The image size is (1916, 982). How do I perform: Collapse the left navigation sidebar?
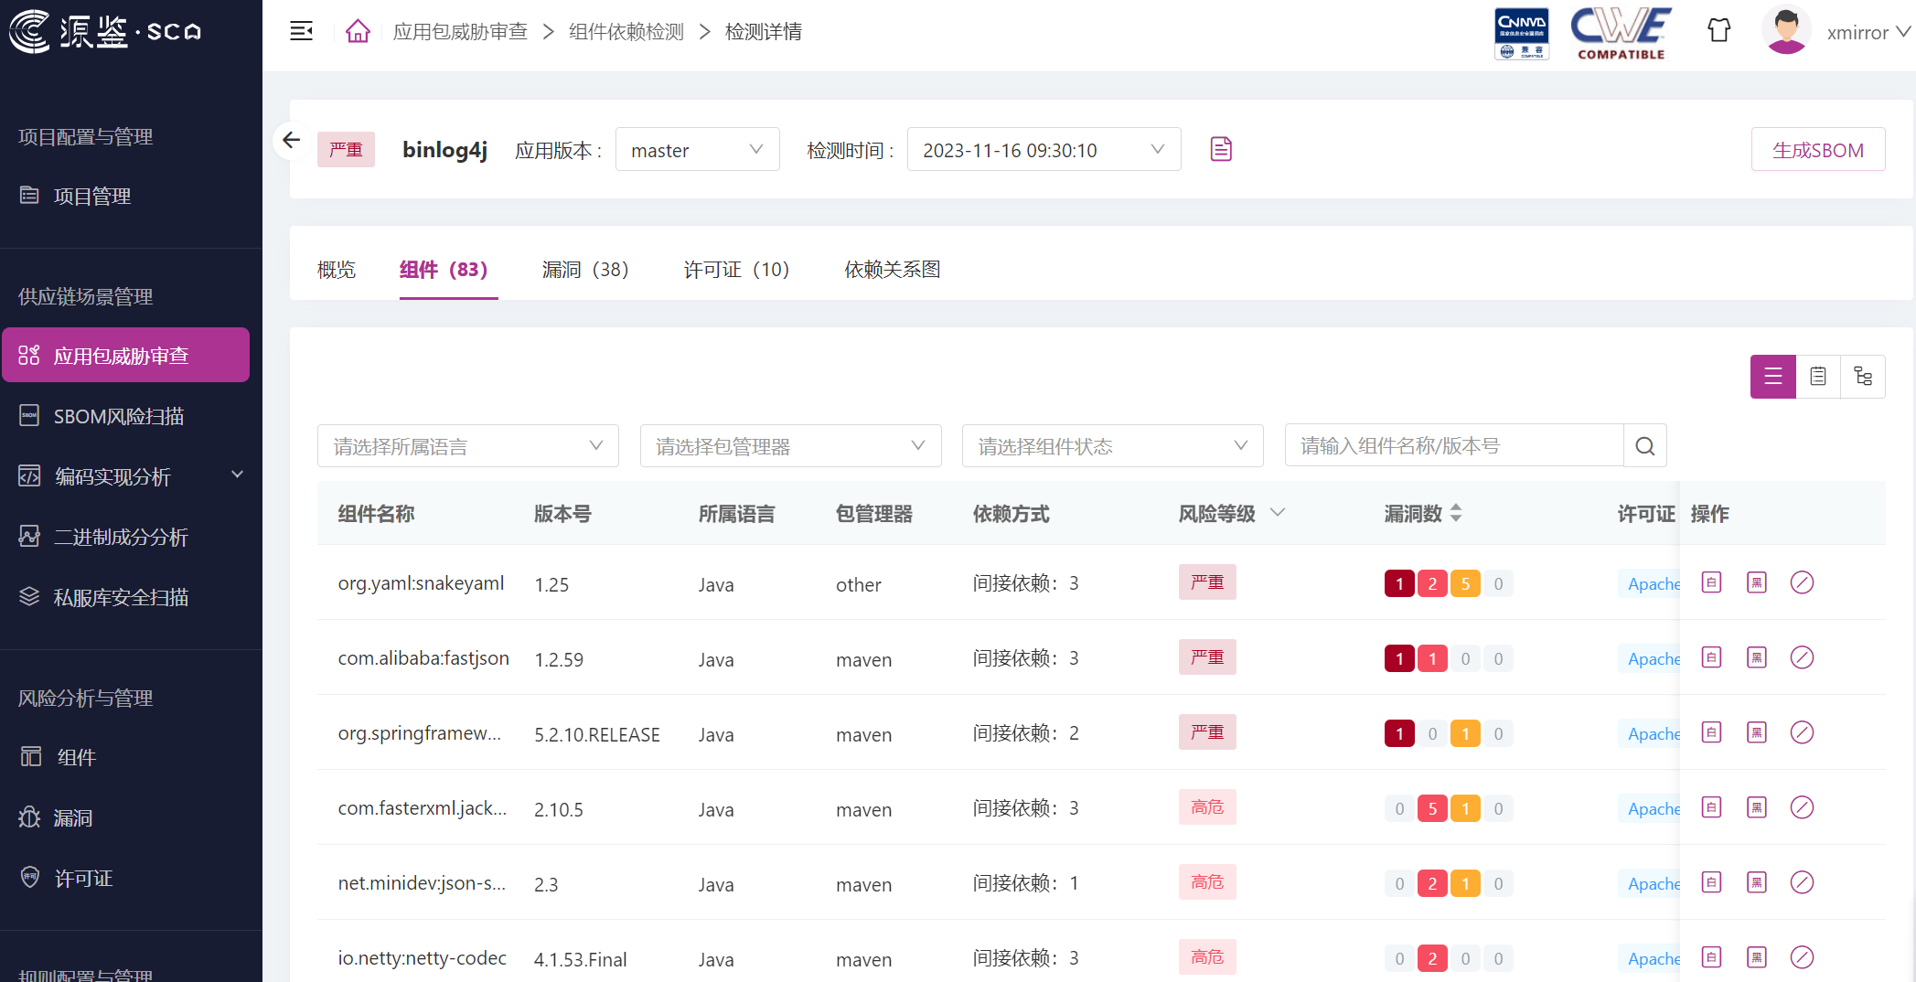click(302, 30)
